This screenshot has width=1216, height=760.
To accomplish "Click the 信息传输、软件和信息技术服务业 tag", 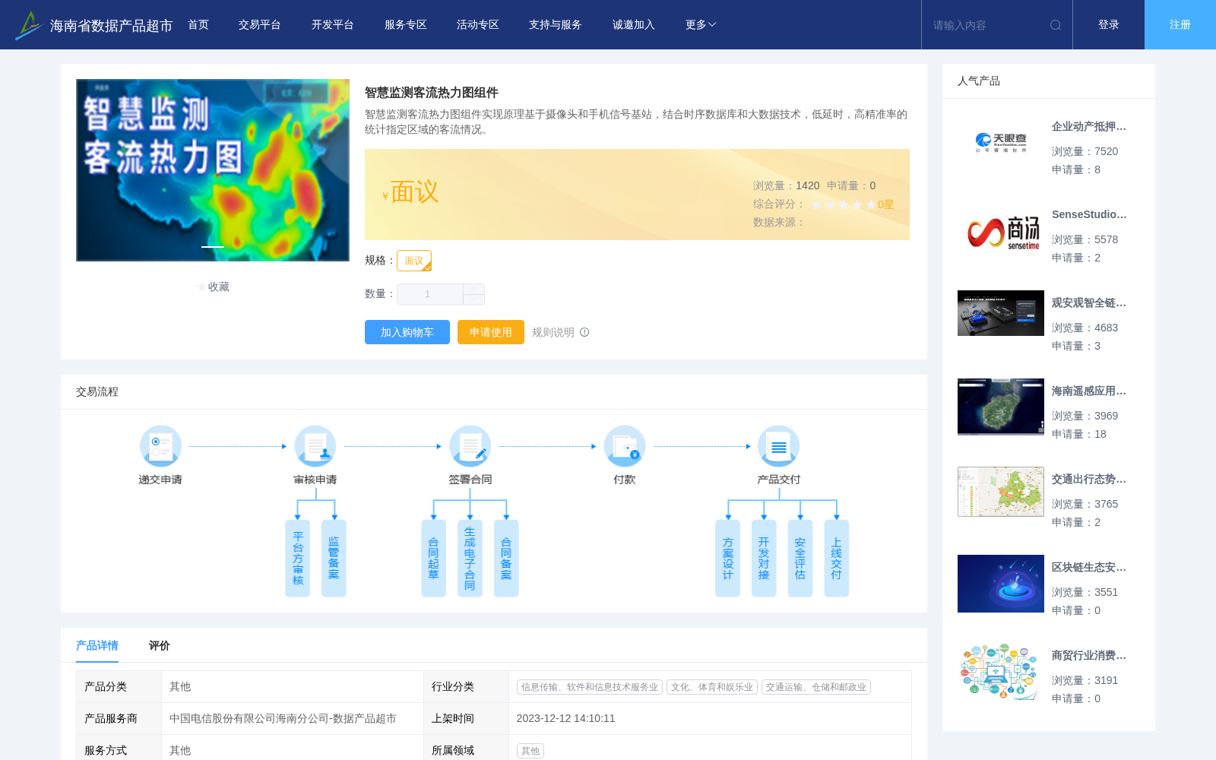I will pyautogui.click(x=590, y=687).
